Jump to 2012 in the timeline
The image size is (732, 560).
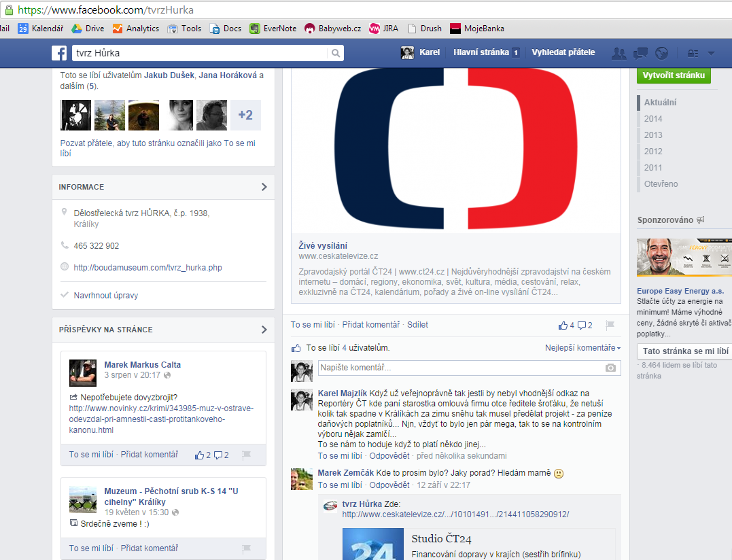(x=653, y=151)
